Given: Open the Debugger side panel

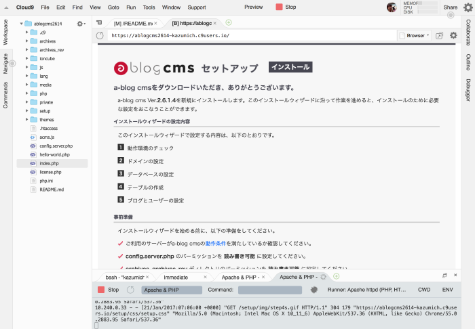Looking at the screenshot, I should coord(468,90).
